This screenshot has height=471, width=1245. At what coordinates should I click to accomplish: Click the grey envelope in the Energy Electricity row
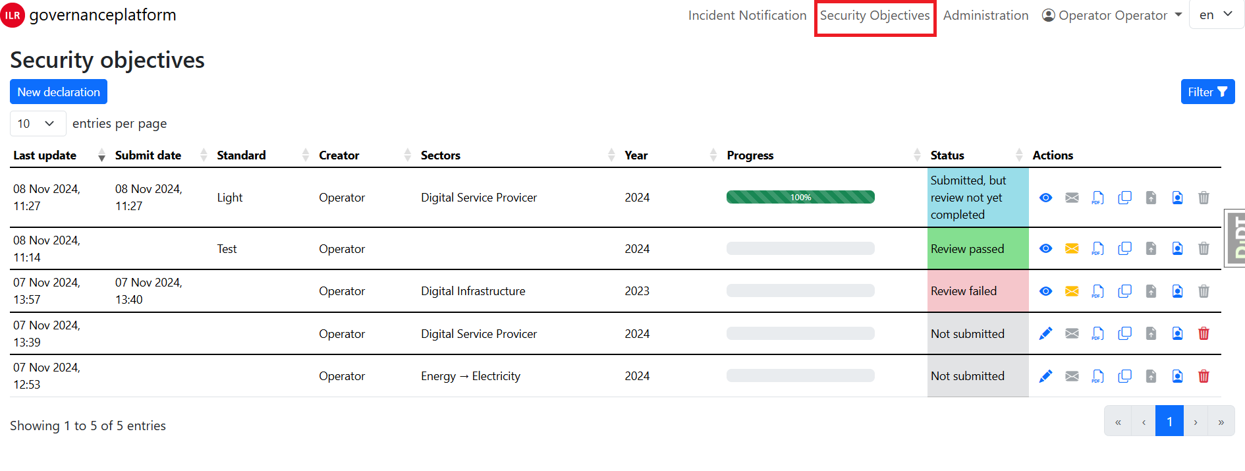tap(1072, 376)
